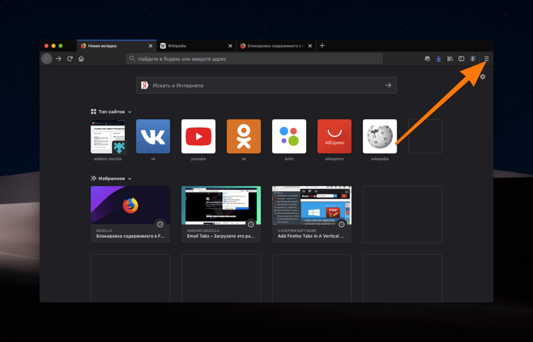Click clock icon on ilovefreesoftware card
This screenshot has height=342, width=533.
tap(341, 224)
